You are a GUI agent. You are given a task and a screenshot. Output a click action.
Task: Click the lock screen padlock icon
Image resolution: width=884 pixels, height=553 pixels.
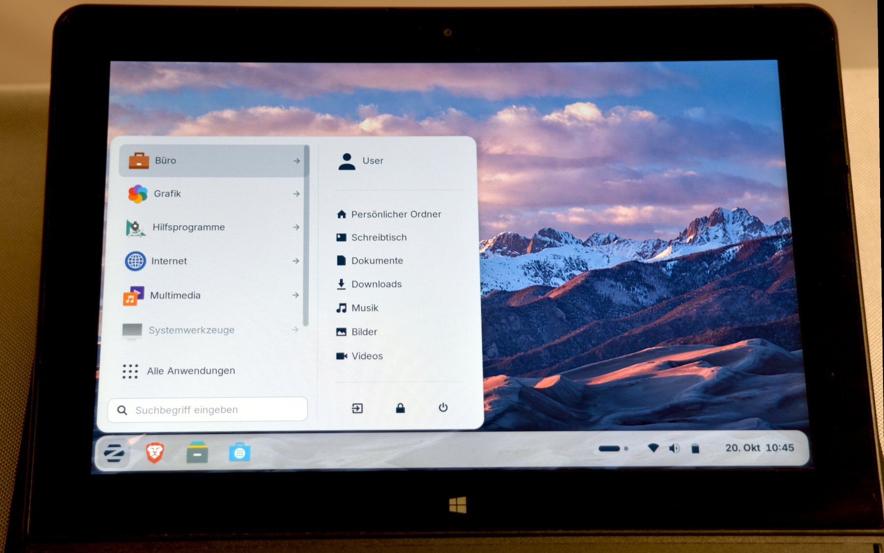coord(400,407)
